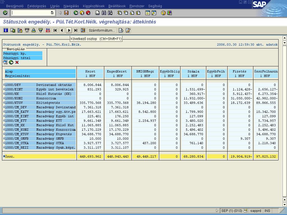Click the funnel filter icon

point(41,30)
